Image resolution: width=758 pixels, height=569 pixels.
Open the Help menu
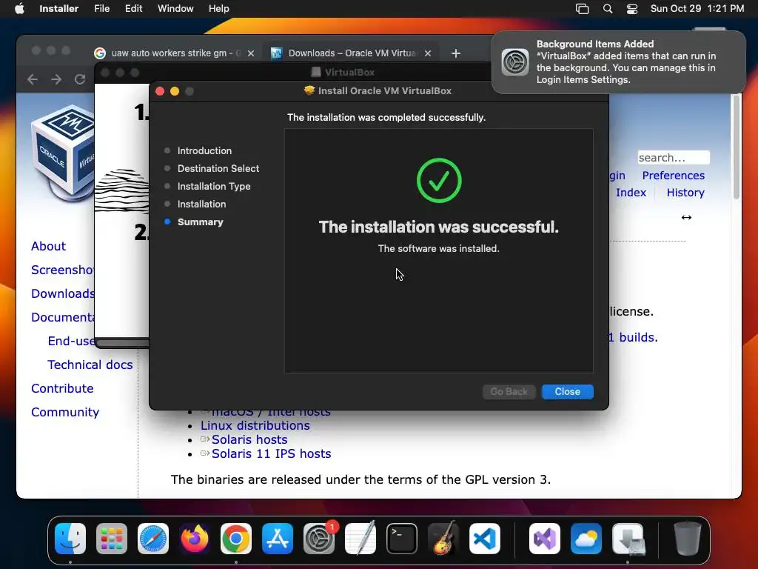(x=218, y=9)
